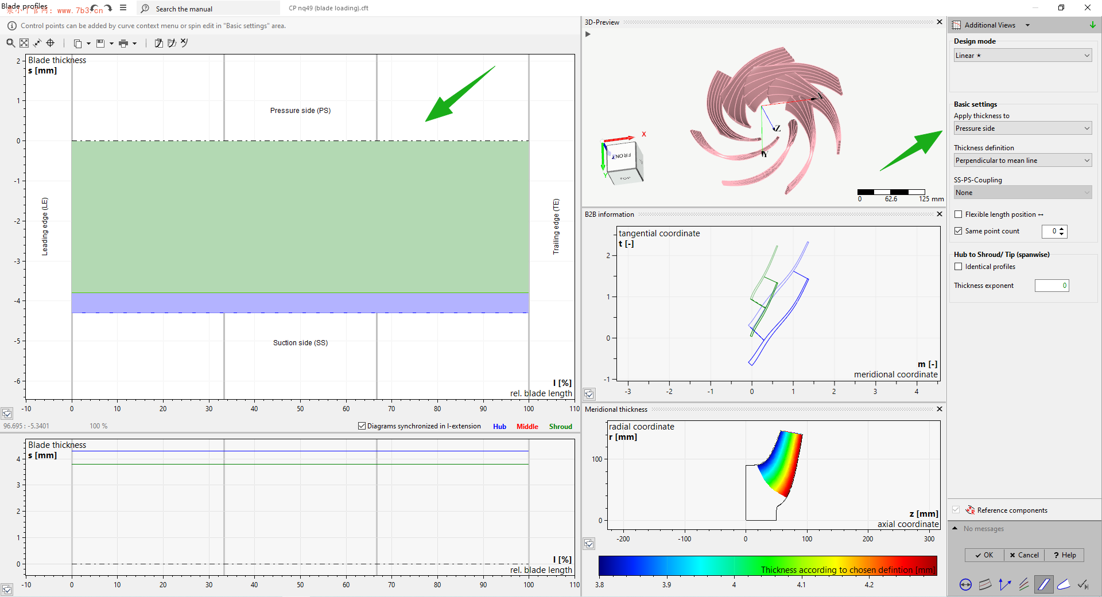1102x597 pixels.
Task: Click options icon below Meridional thickness diagram
Action: (589, 544)
